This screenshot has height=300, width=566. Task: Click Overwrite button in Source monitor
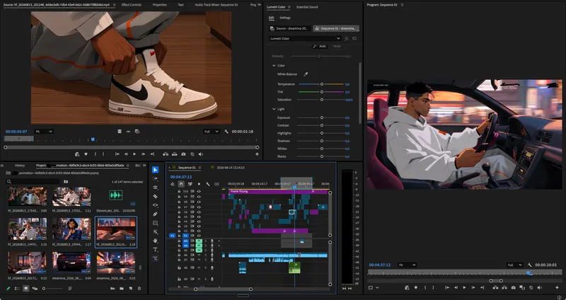click(174, 154)
